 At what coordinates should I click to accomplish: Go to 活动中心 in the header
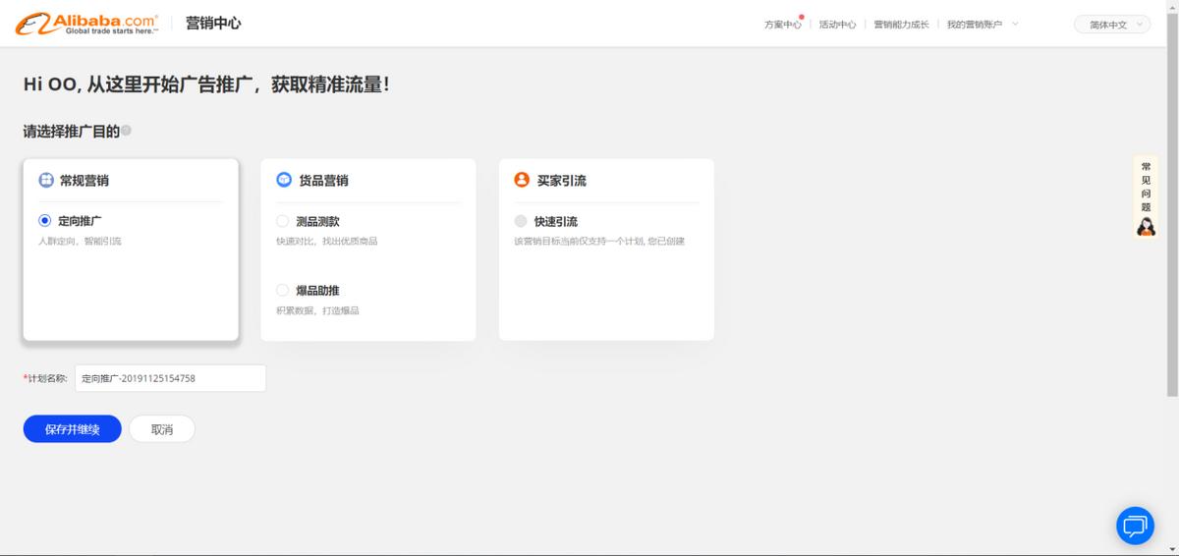point(837,25)
